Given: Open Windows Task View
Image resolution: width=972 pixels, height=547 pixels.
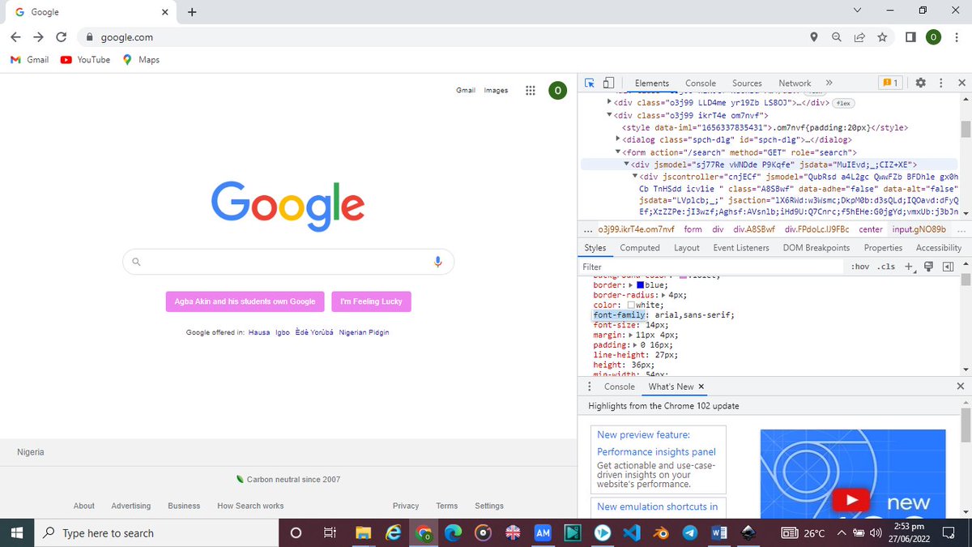Looking at the screenshot, I should coord(329,532).
